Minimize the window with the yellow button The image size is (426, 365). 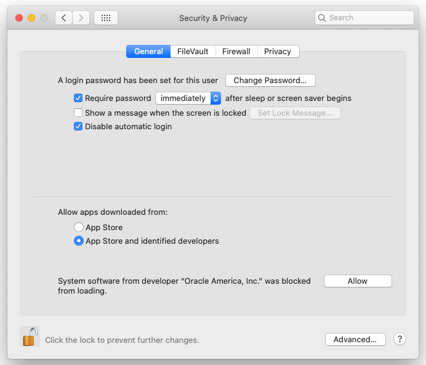31,18
